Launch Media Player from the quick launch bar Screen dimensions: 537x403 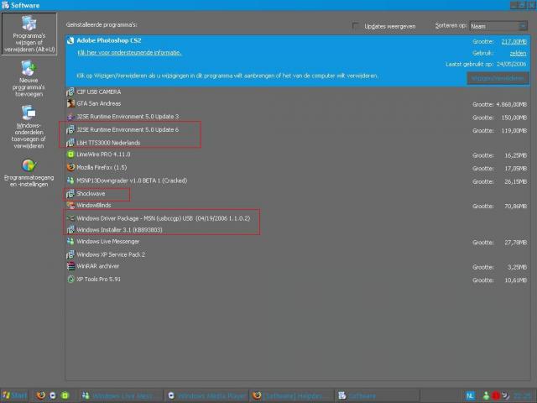point(53,395)
